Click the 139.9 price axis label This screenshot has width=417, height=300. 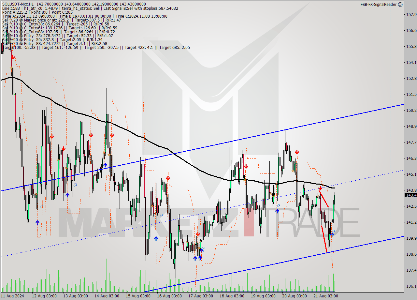click(x=411, y=238)
